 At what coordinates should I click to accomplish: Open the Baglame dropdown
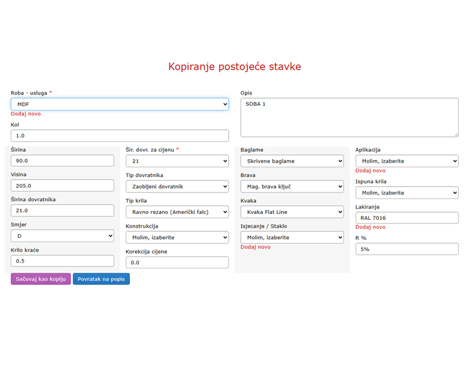292,161
